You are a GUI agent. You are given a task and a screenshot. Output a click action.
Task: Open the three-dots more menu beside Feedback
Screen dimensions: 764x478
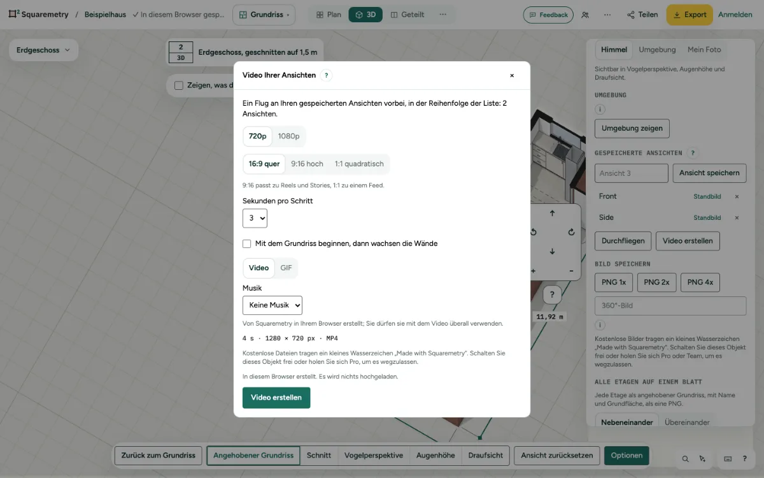point(607,15)
